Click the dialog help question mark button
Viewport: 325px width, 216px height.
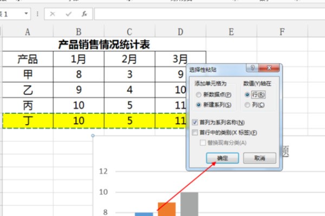(253, 69)
